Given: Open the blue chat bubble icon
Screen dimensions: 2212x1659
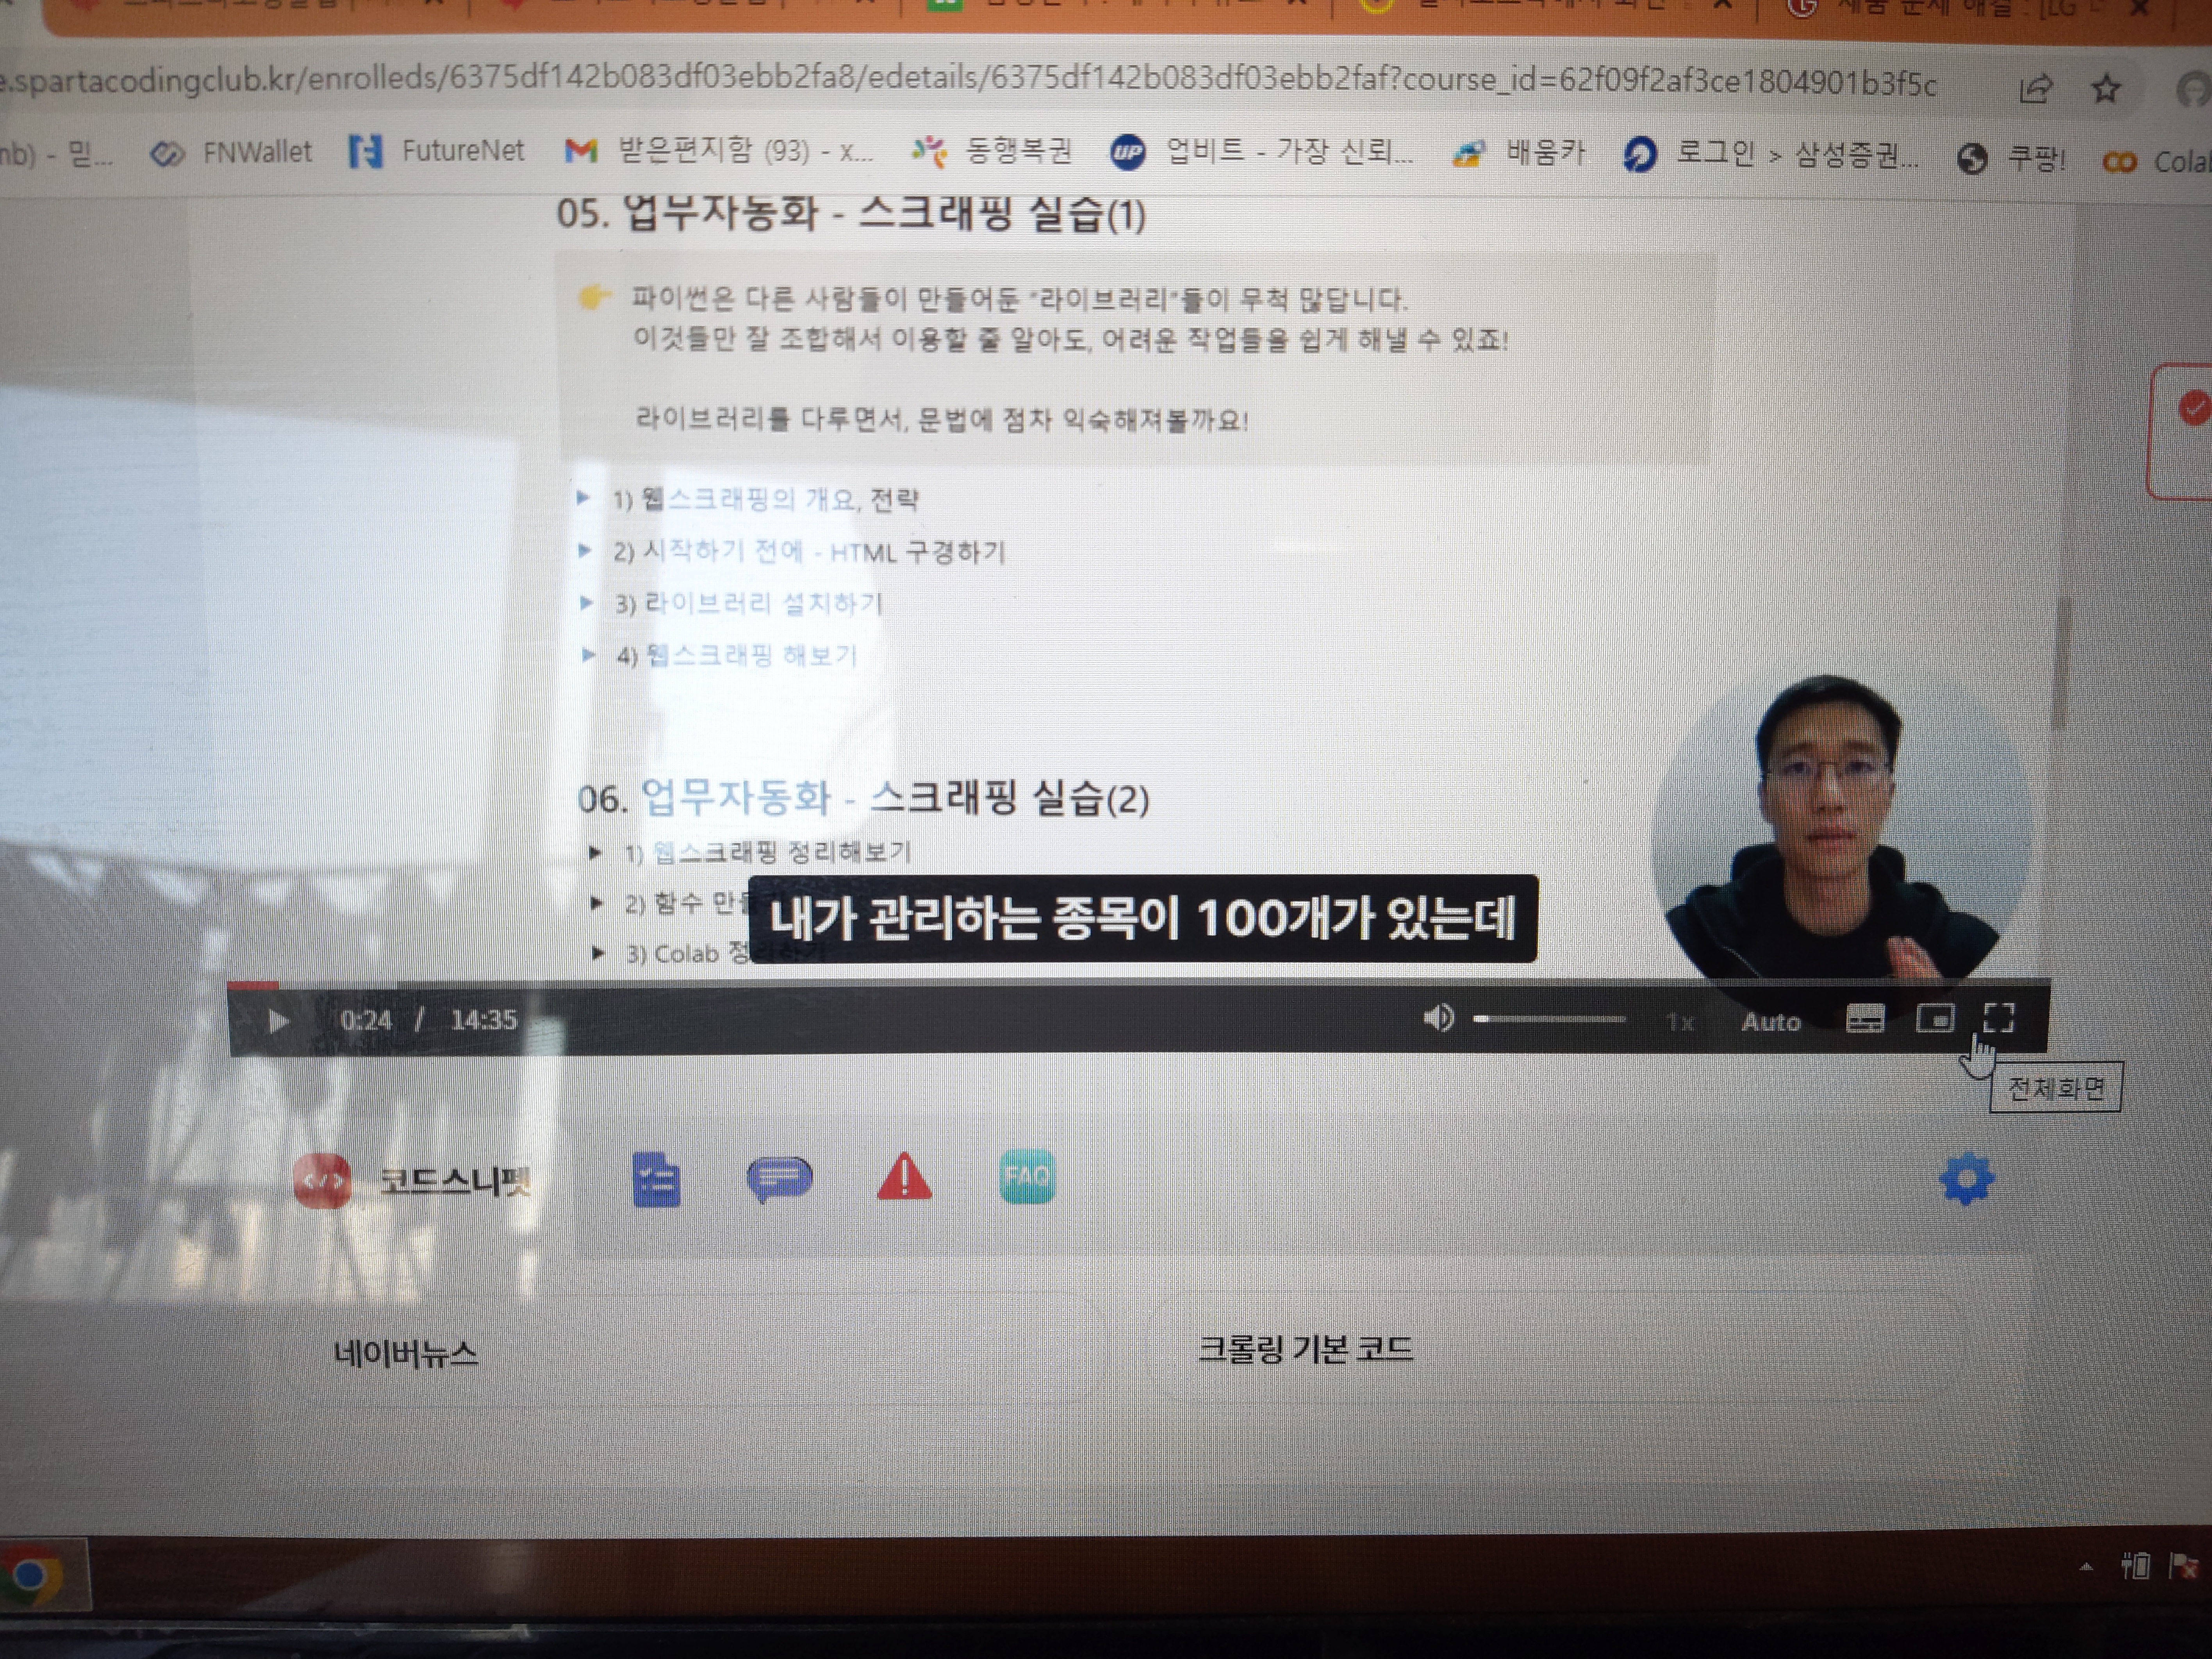Looking at the screenshot, I should pyautogui.click(x=779, y=1180).
